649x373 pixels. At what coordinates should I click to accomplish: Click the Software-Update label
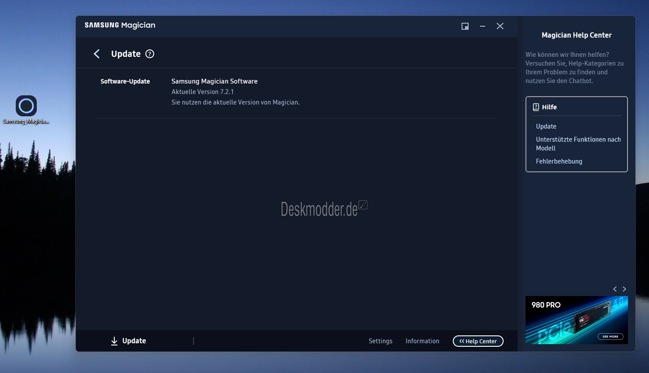(125, 81)
